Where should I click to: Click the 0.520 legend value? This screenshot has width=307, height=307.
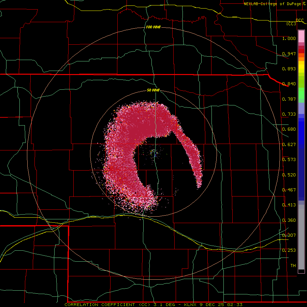pyautogui.click(x=289, y=175)
